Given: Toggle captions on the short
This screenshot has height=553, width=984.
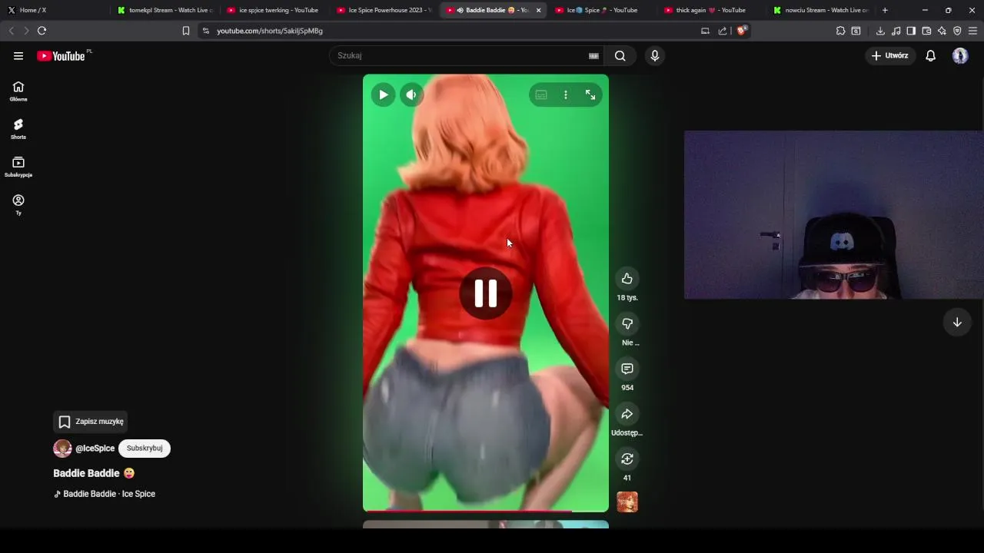Looking at the screenshot, I should click(541, 94).
